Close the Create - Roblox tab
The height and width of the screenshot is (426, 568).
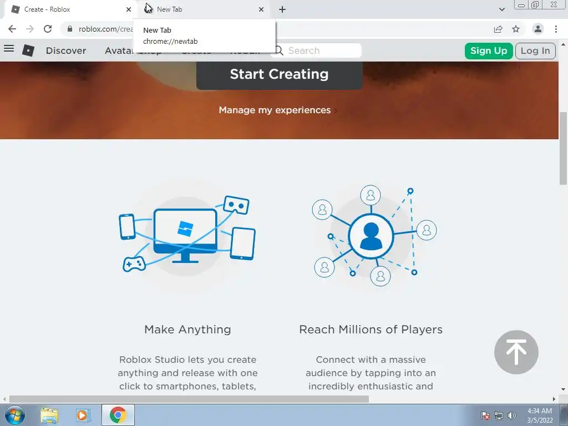(x=129, y=9)
